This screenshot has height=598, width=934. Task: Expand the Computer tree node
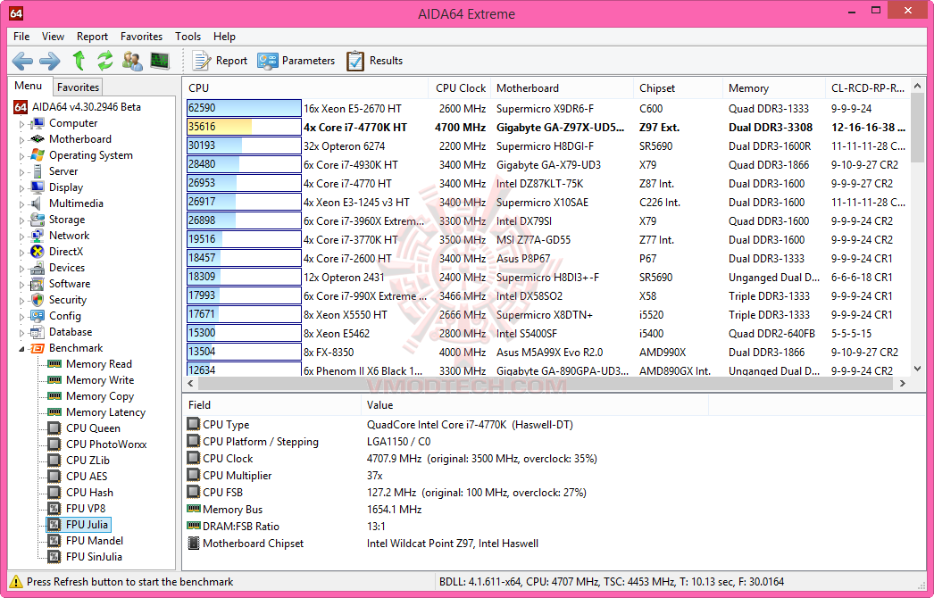coord(22,124)
